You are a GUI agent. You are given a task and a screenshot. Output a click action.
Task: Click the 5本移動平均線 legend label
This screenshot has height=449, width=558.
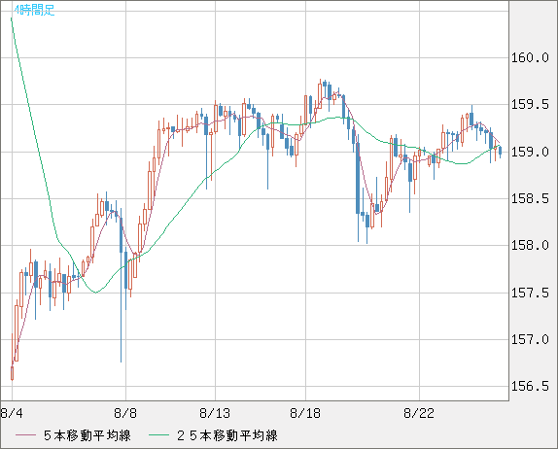tap(87, 435)
